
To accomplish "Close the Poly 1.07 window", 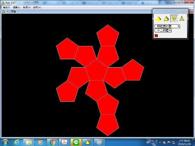I will pyautogui.click(x=189, y=2).
